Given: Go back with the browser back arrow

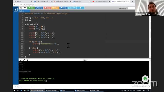Looking at the screenshot, I should click(15, 5).
